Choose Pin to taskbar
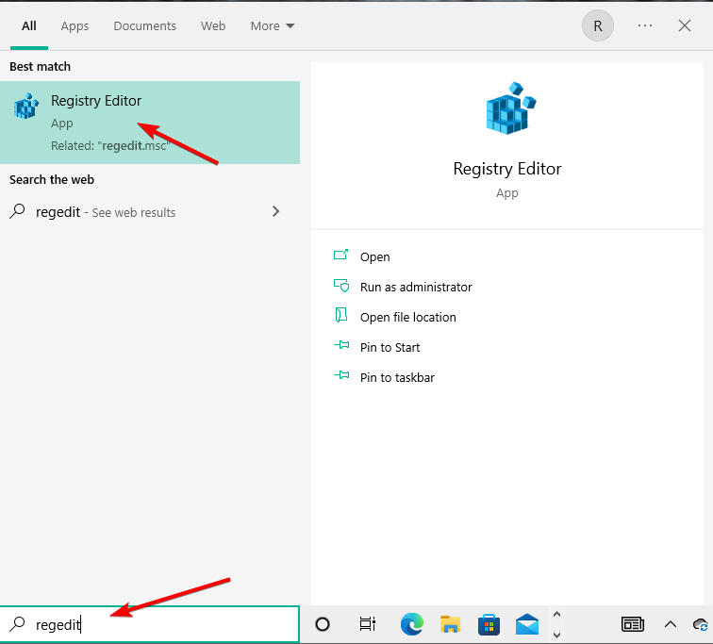This screenshot has height=644, width=713. 397,377
